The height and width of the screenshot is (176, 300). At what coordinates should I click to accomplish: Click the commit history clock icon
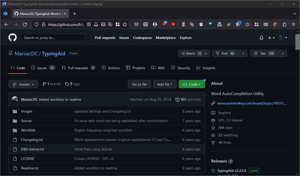click(177, 100)
